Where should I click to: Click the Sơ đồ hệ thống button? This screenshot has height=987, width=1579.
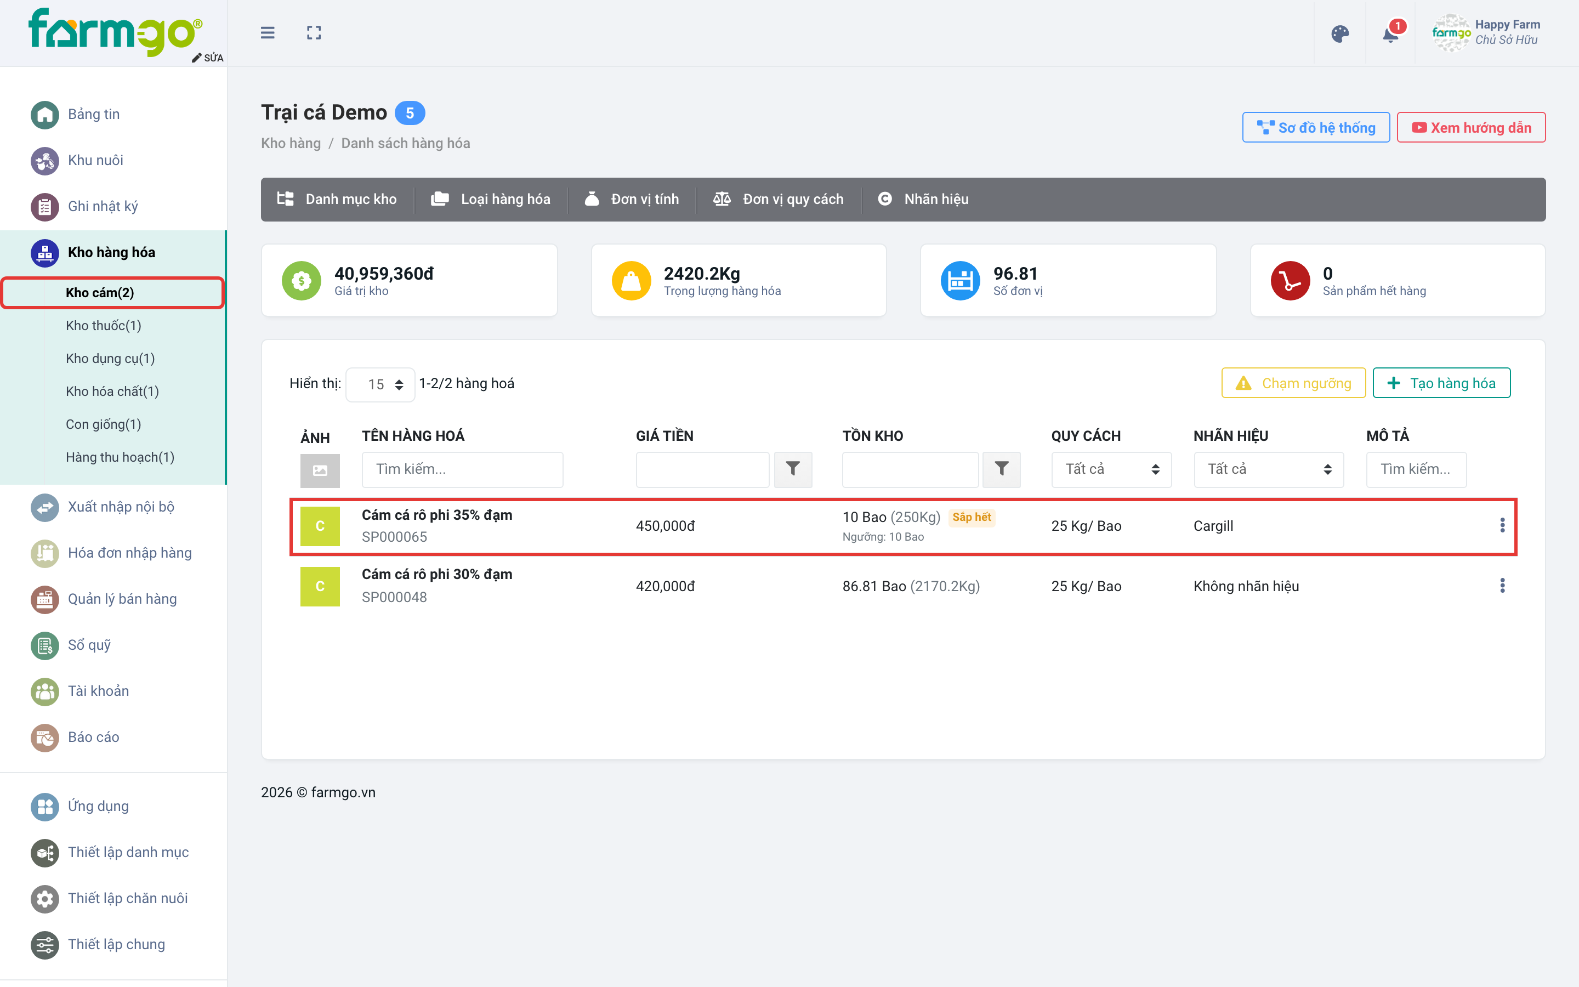[1315, 127]
